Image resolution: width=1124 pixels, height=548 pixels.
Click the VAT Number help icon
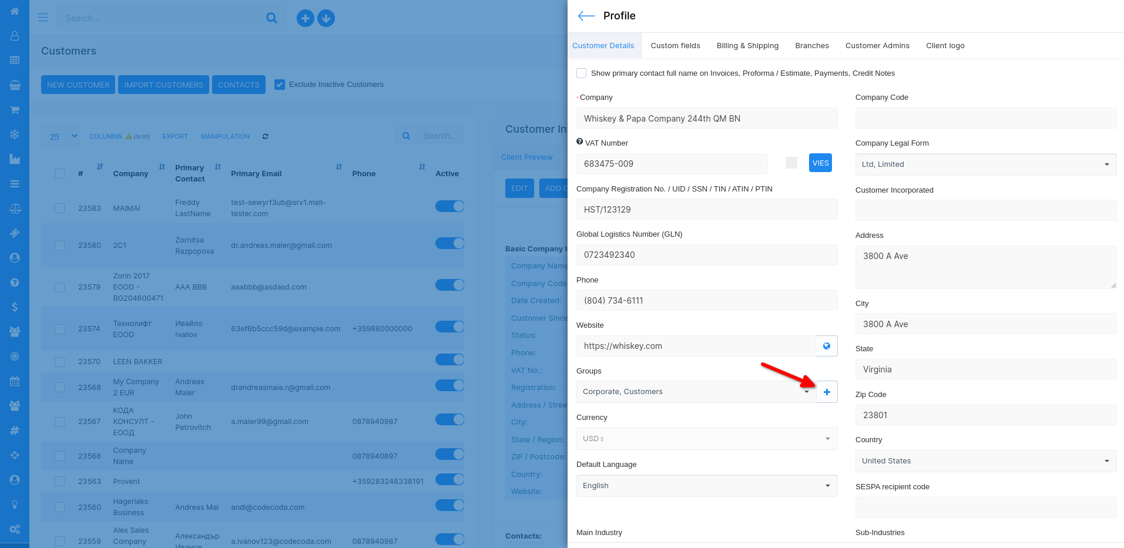pyautogui.click(x=579, y=142)
